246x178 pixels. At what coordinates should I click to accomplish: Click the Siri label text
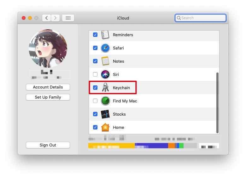(116, 74)
